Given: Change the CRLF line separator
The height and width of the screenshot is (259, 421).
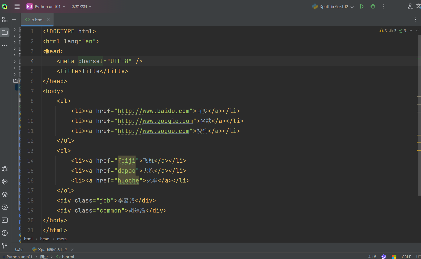Looking at the screenshot, I should (406, 257).
